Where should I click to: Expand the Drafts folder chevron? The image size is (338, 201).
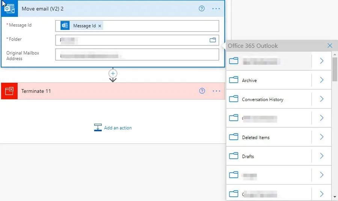(321, 156)
